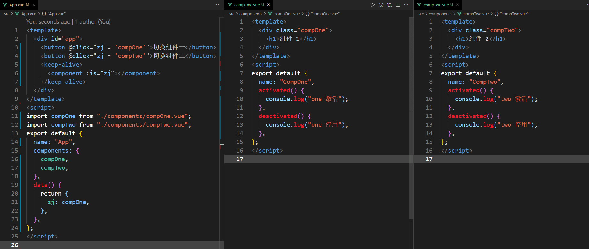Open the {} "compTwo.vue" symbol breadcrumb

[x=511, y=14]
